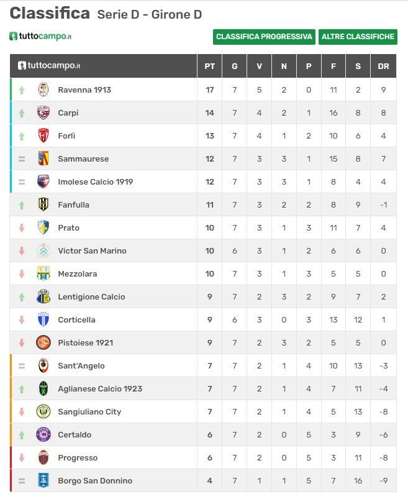Image resolution: width=408 pixels, height=499 pixels.
Task: Open the Imolese Calcio 1919 team page
Action: click(96, 181)
